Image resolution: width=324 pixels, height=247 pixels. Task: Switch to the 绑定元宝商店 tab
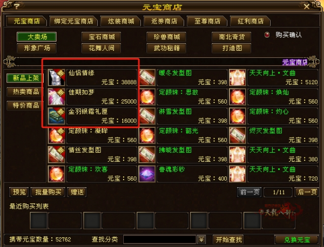coord(73,21)
